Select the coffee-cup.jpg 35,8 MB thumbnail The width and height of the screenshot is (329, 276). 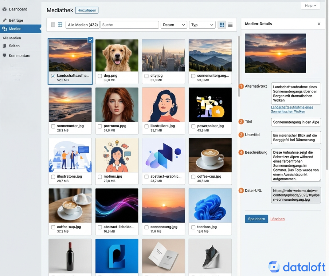tap(210, 155)
